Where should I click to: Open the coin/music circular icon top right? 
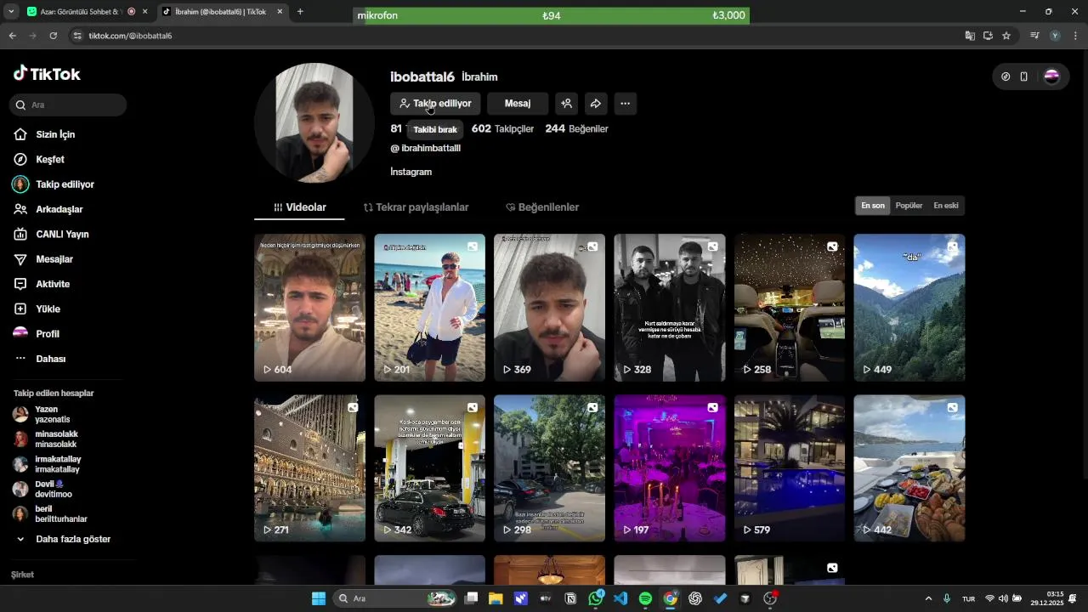point(1006,76)
